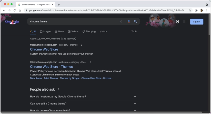Open the Themes by Google sitelink
The image size is (211, 114).
(x=69, y=78)
